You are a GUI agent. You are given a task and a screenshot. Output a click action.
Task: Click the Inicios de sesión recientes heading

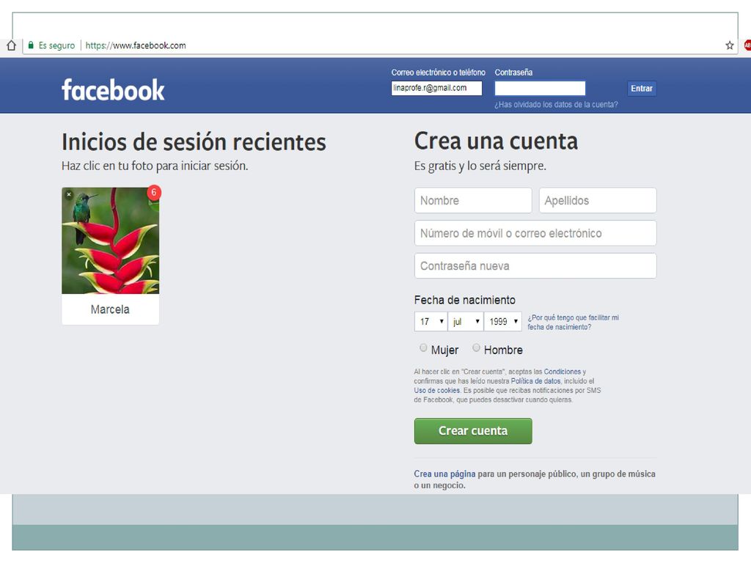(x=194, y=141)
